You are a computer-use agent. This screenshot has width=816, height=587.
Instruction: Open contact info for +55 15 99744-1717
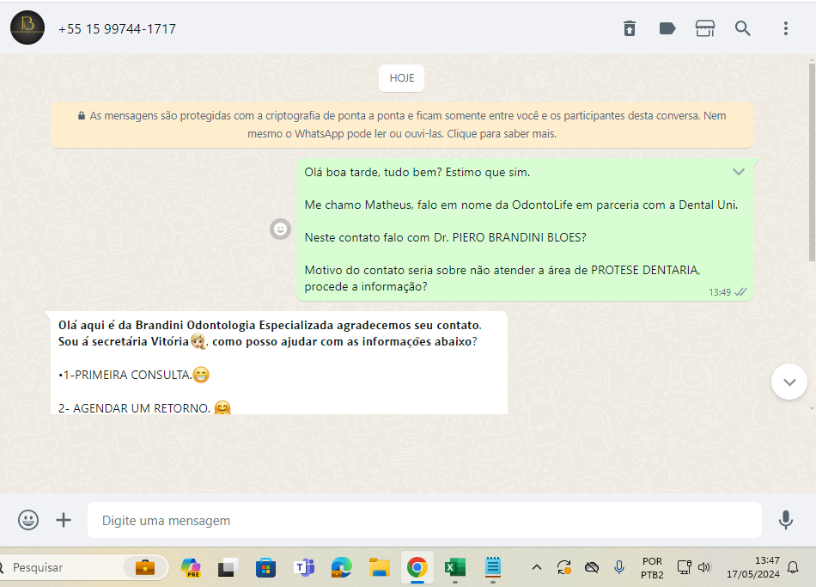coord(117,28)
